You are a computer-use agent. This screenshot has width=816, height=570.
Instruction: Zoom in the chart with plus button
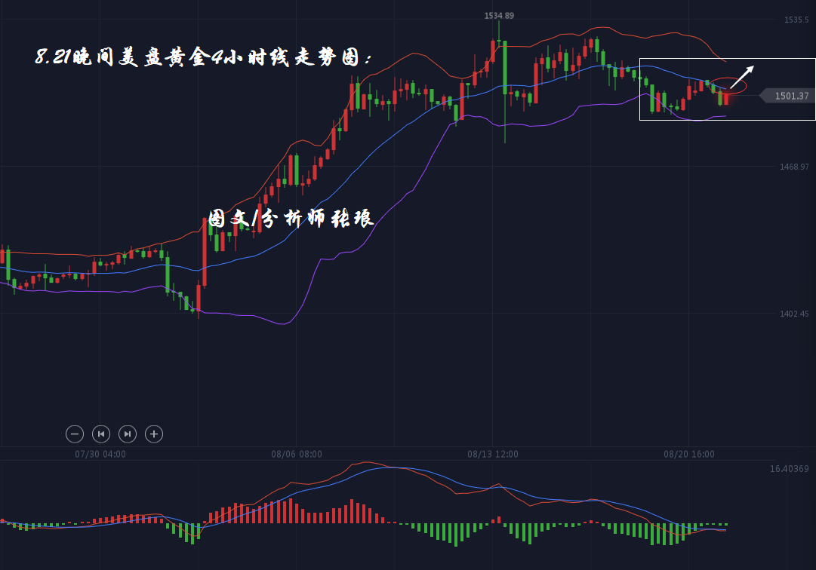[154, 434]
